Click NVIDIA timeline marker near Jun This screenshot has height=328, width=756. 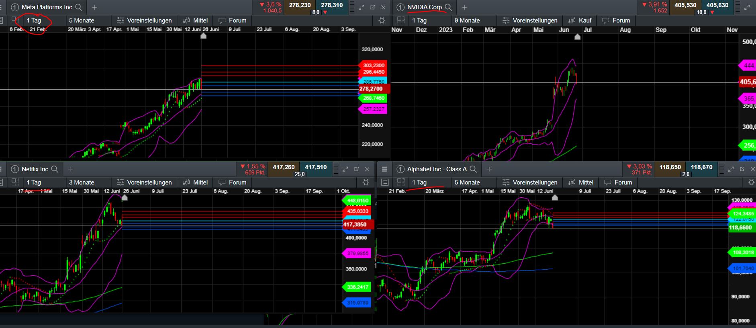pos(577,37)
